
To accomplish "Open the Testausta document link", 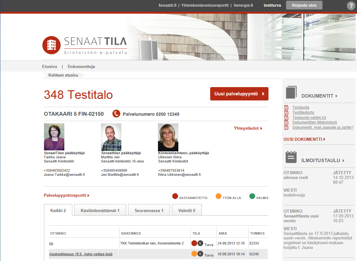I will pos(301,107).
